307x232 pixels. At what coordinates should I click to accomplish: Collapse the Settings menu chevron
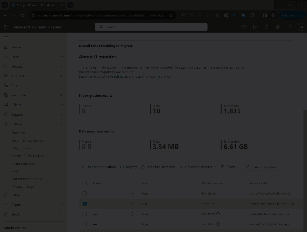pyautogui.click(x=62, y=124)
